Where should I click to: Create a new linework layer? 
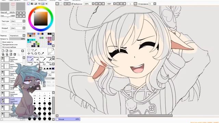(x=7, y=51)
